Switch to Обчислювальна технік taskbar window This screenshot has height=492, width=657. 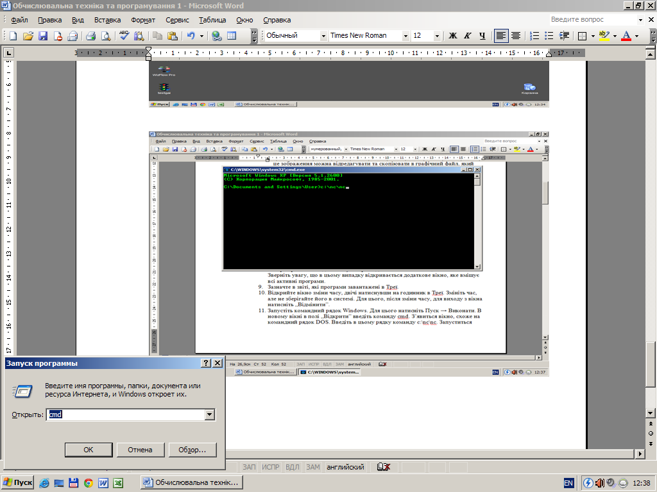tap(192, 483)
